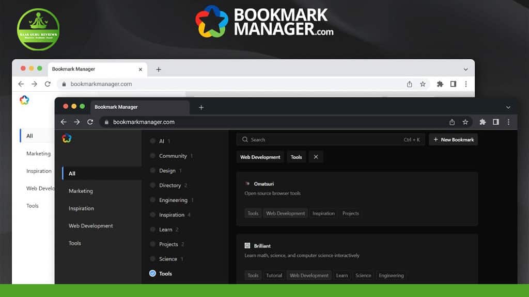Viewport: 529px width, 297px height.
Task: Click the Web Development active filter chip
Action: 260,157
